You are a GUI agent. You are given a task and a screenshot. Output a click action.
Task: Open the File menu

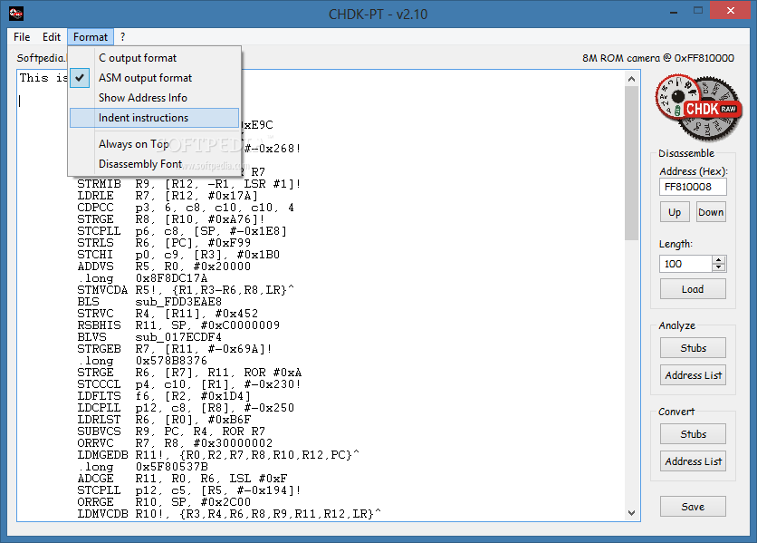coord(22,37)
